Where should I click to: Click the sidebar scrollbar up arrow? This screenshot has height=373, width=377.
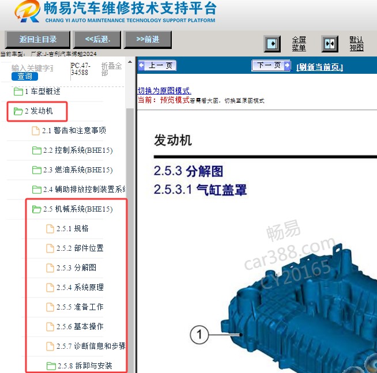tap(130, 62)
